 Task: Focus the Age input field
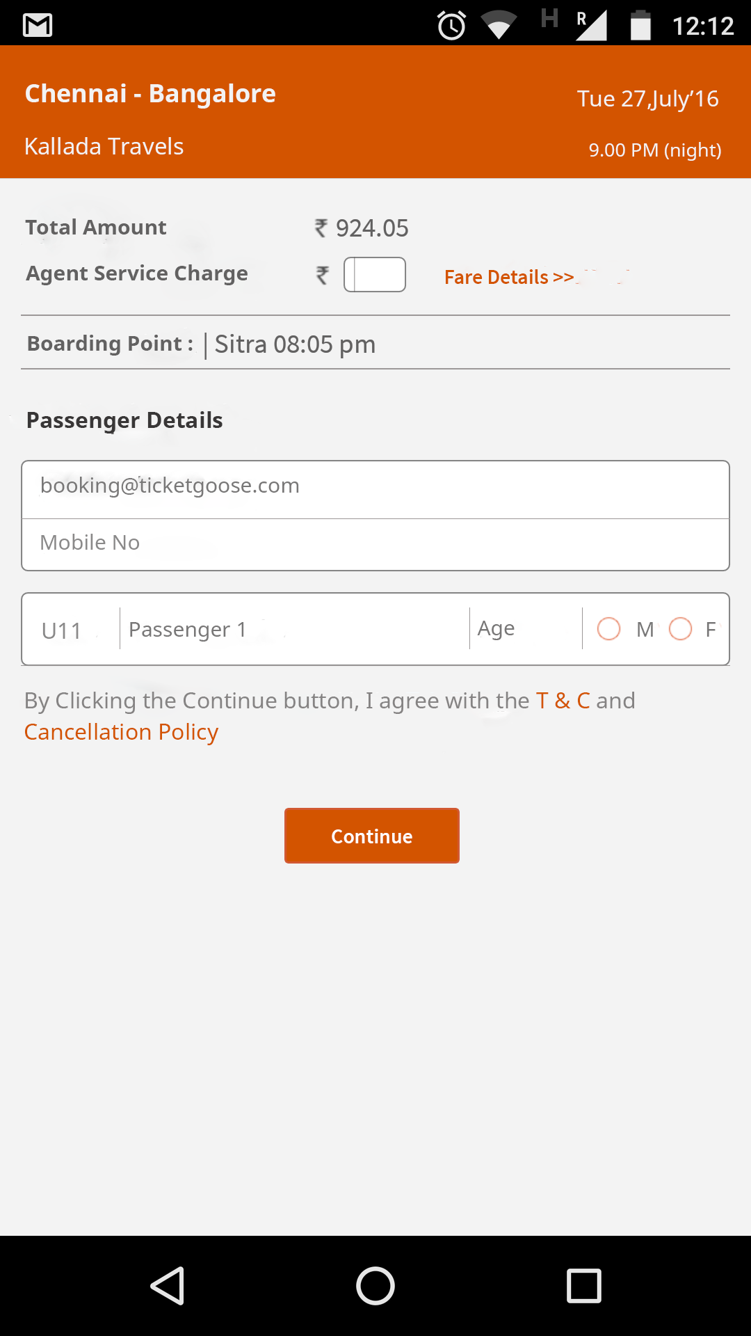tap(526, 629)
